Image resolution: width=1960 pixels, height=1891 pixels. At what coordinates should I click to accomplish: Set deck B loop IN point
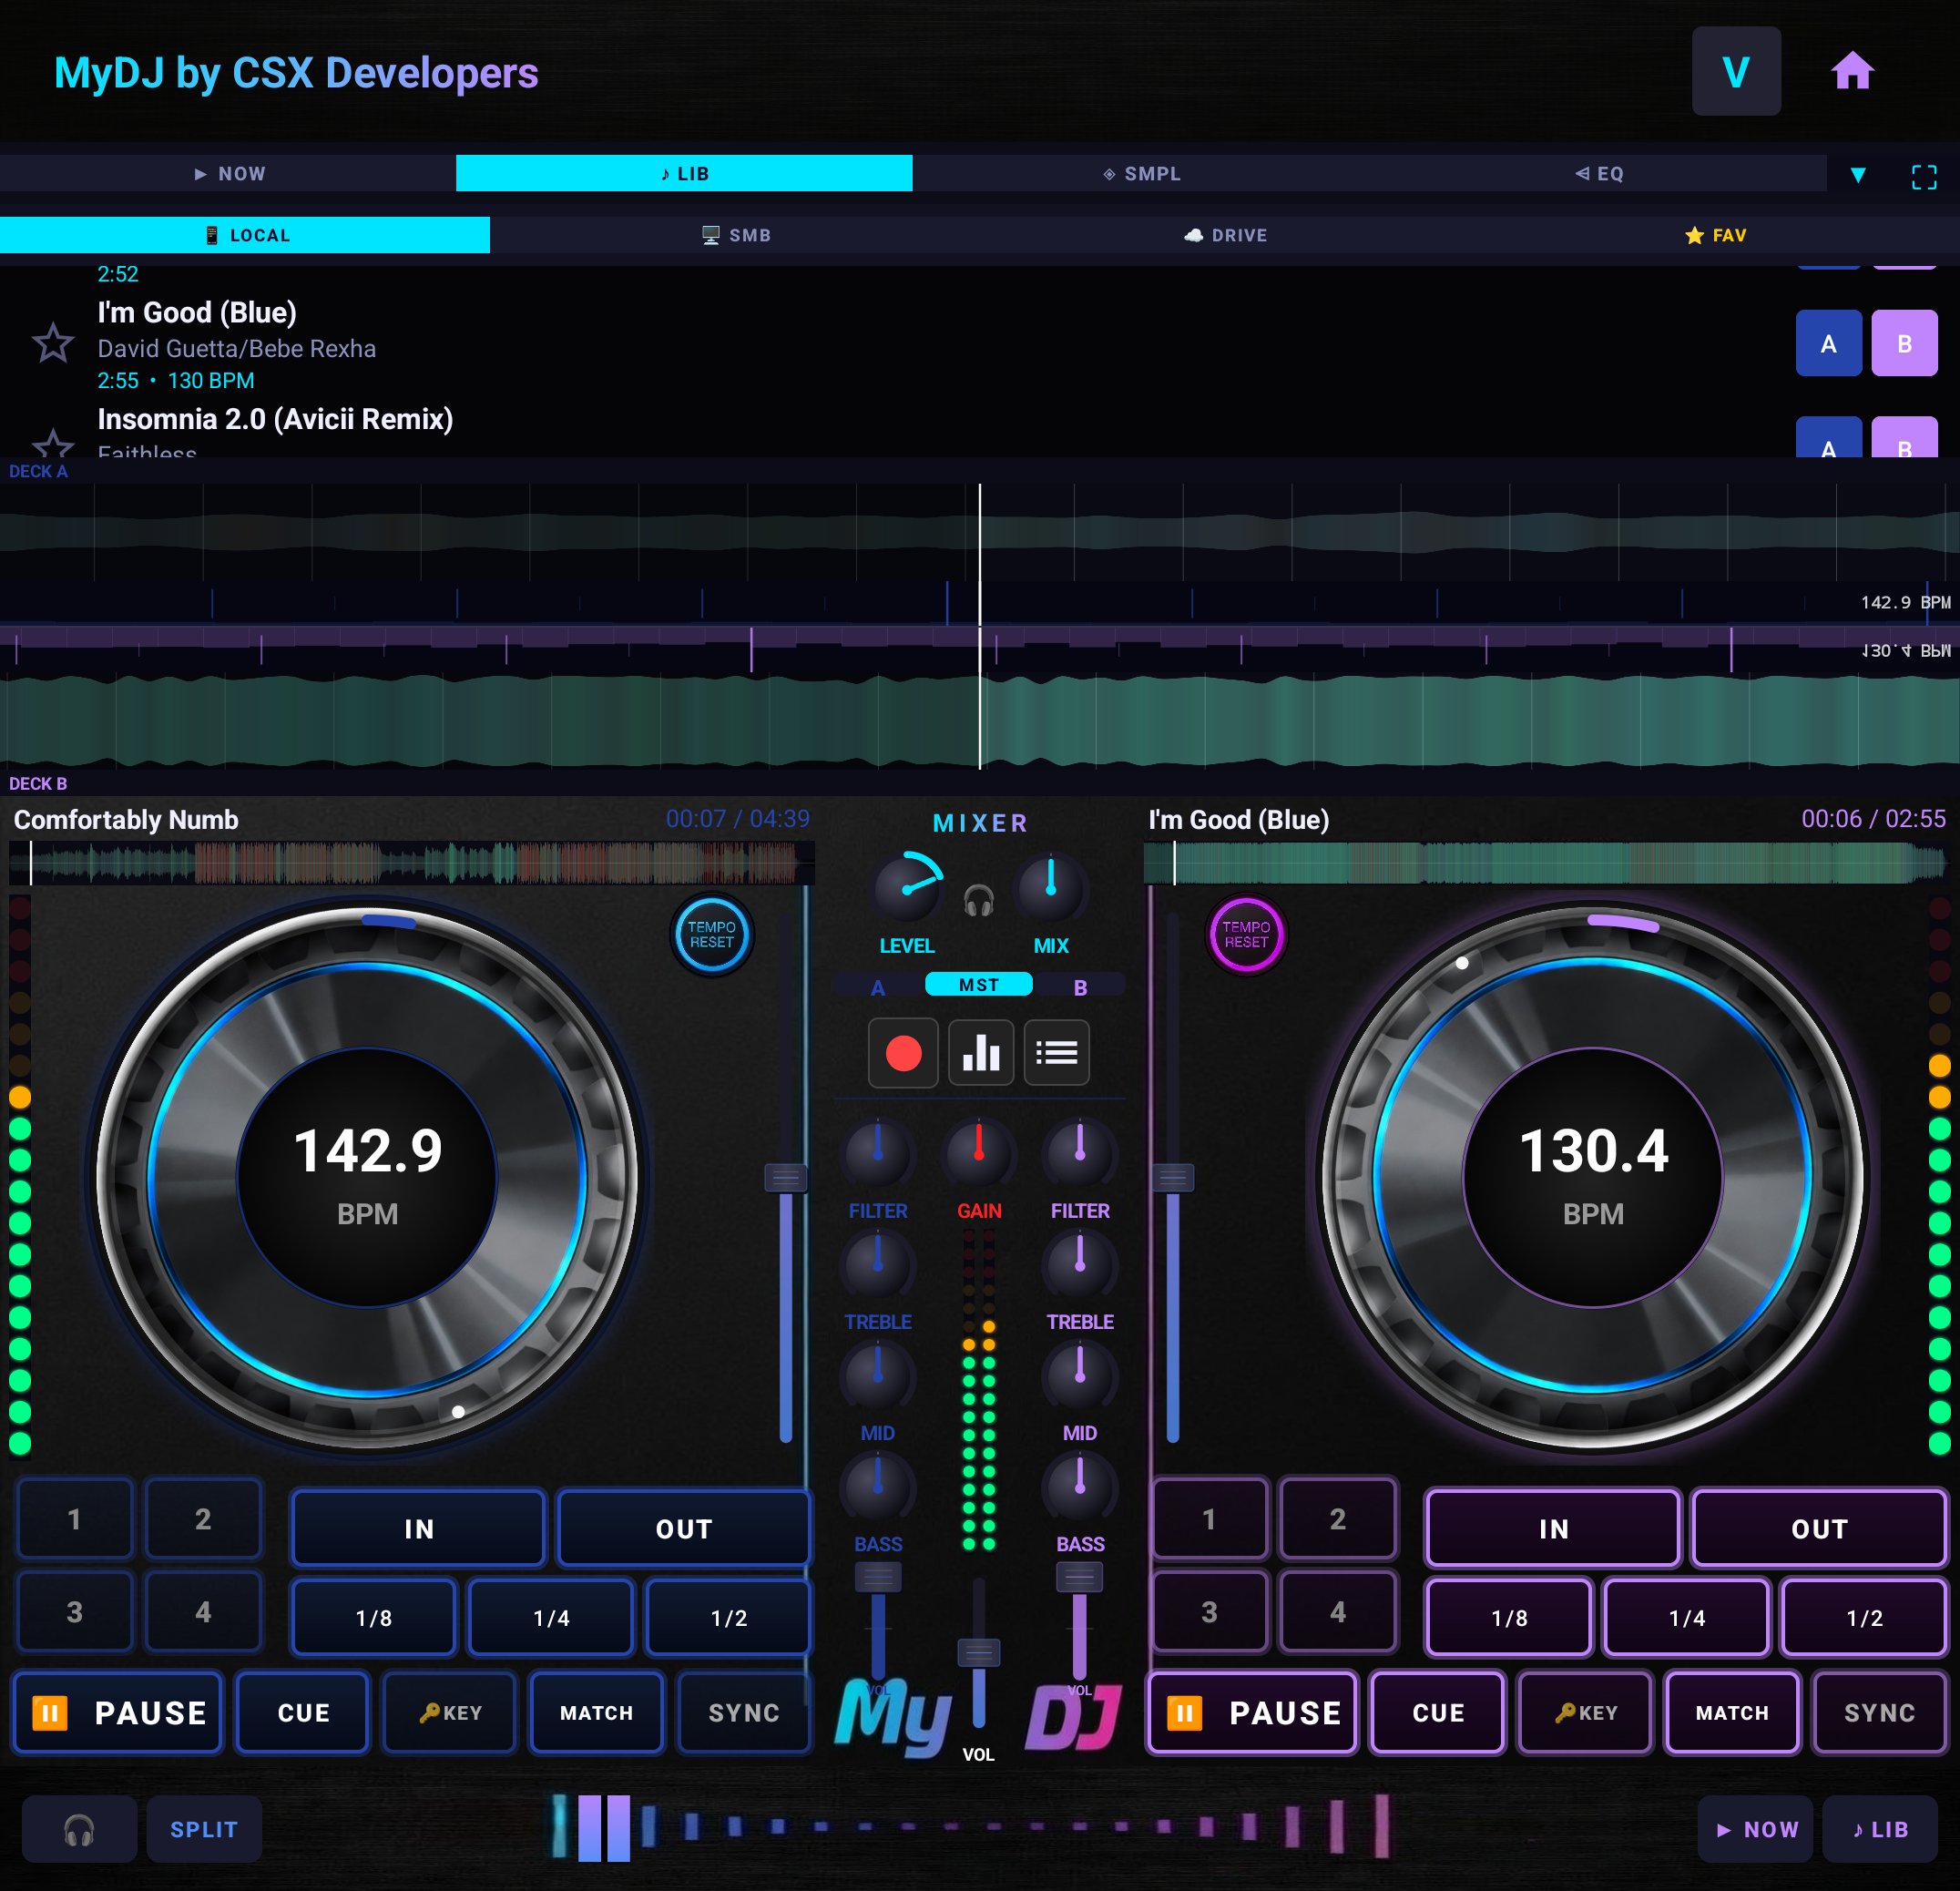tap(1553, 1528)
